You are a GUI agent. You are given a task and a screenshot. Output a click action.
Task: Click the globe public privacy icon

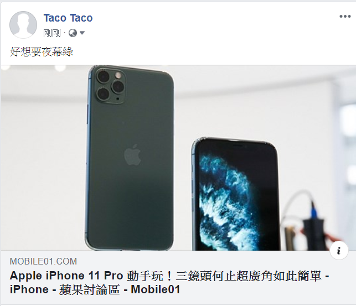73,33
